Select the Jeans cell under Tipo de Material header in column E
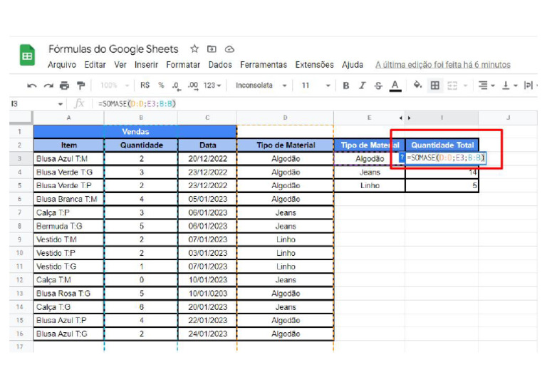Viewport: 547px width, 387px height. click(x=370, y=172)
